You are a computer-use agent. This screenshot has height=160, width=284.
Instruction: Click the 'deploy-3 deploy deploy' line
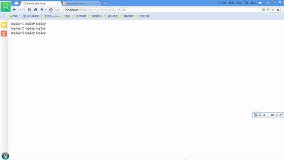(28, 33)
